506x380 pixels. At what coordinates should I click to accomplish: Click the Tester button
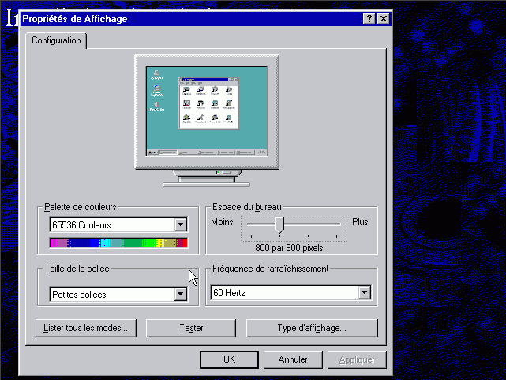(191, 328)
